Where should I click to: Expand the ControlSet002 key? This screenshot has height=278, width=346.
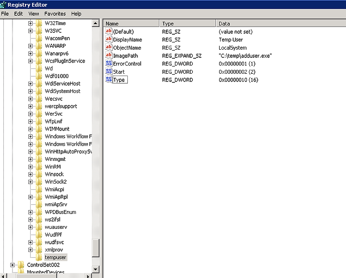[x=12, y=265]
